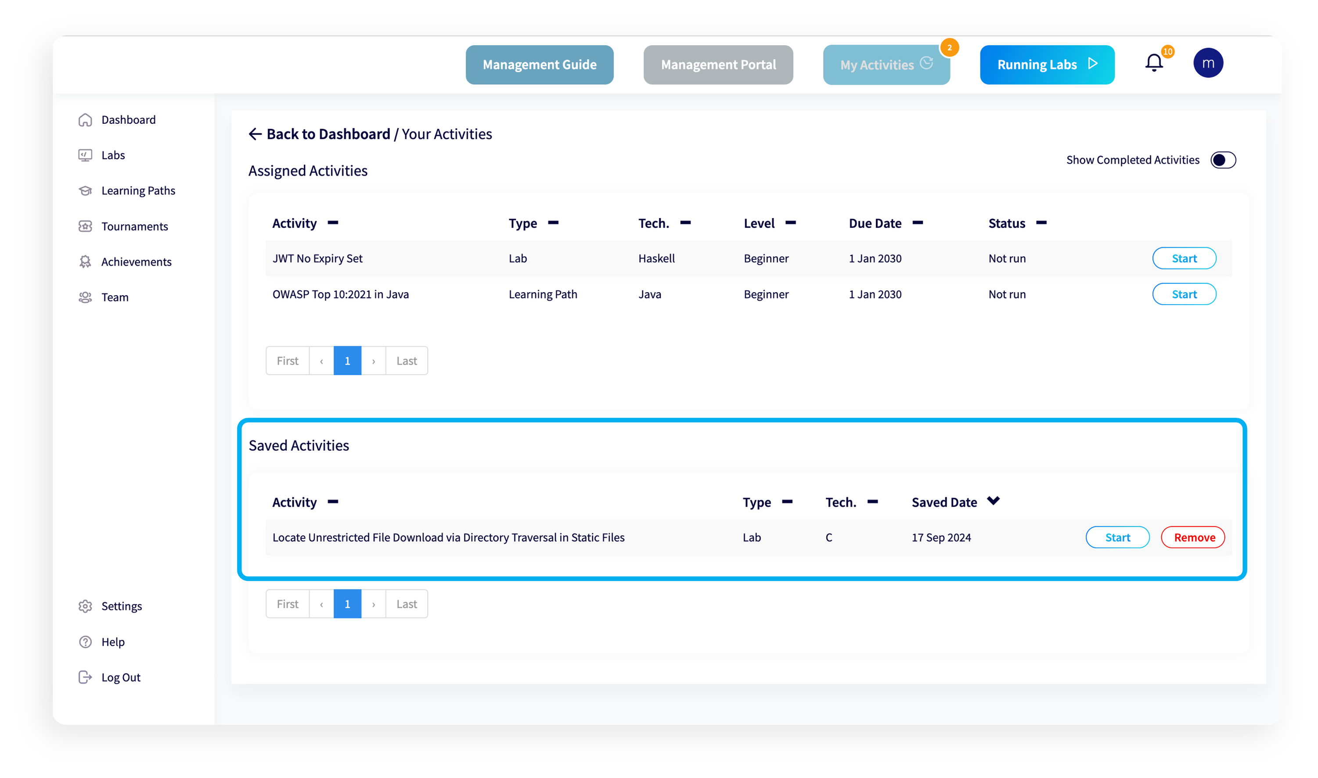Screen dimensions: 1318x778
Task: Click the refresh icon on My Activities
Action: [927, 63]
